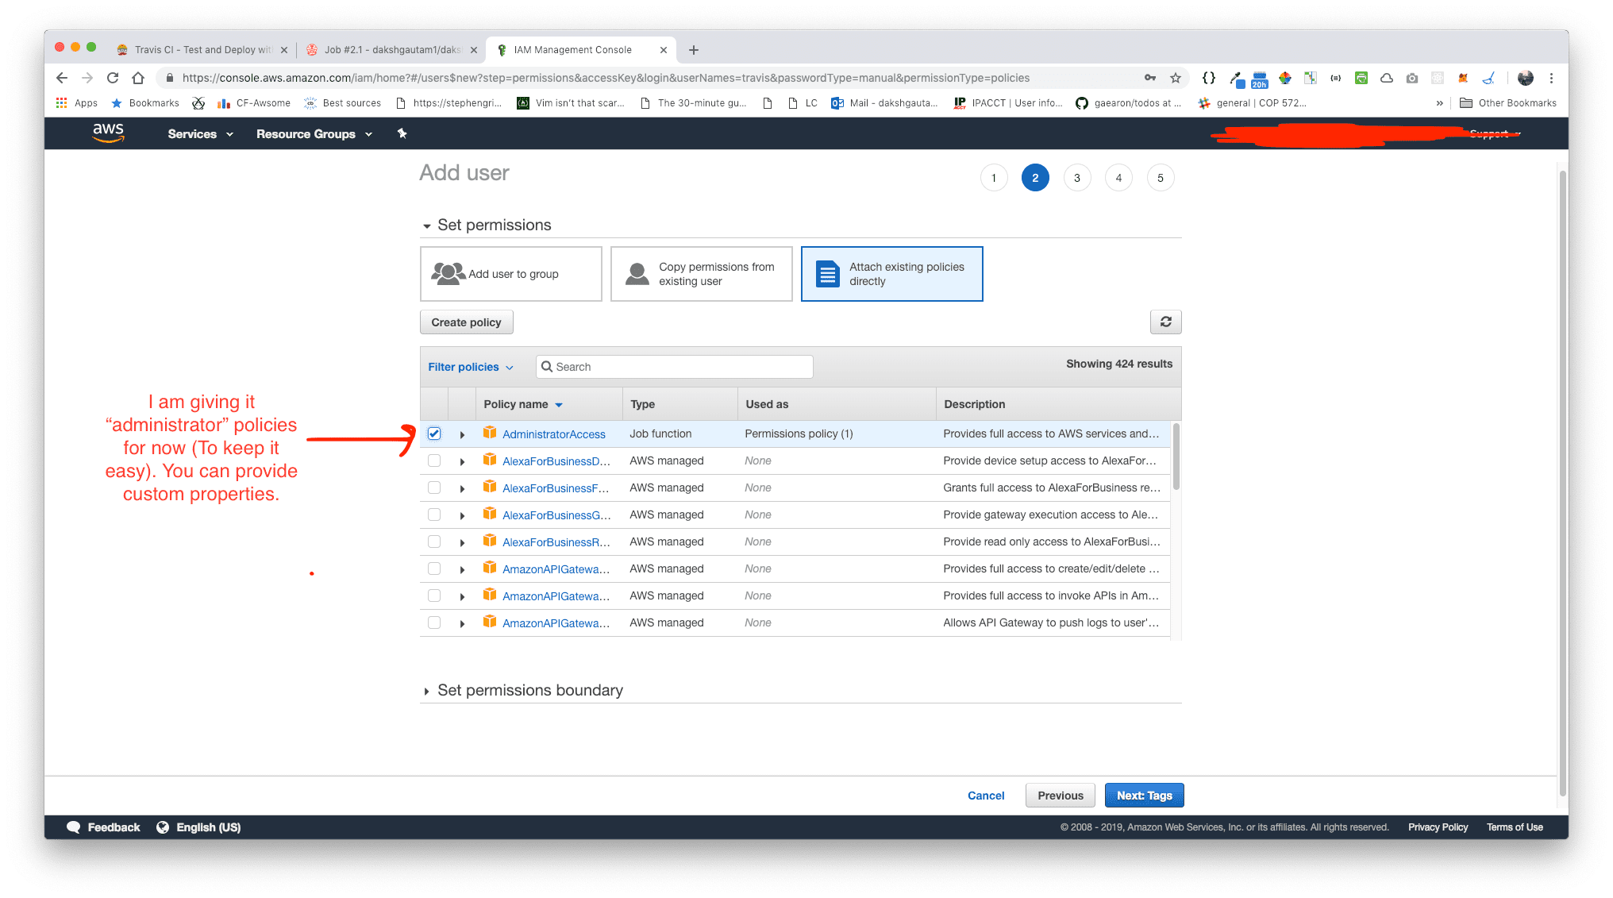Image resolution: width=1613 pixels, height=898 pixels.
Task: Click the page's main vertical scrollbar
Action: (x=1562, y=484)
